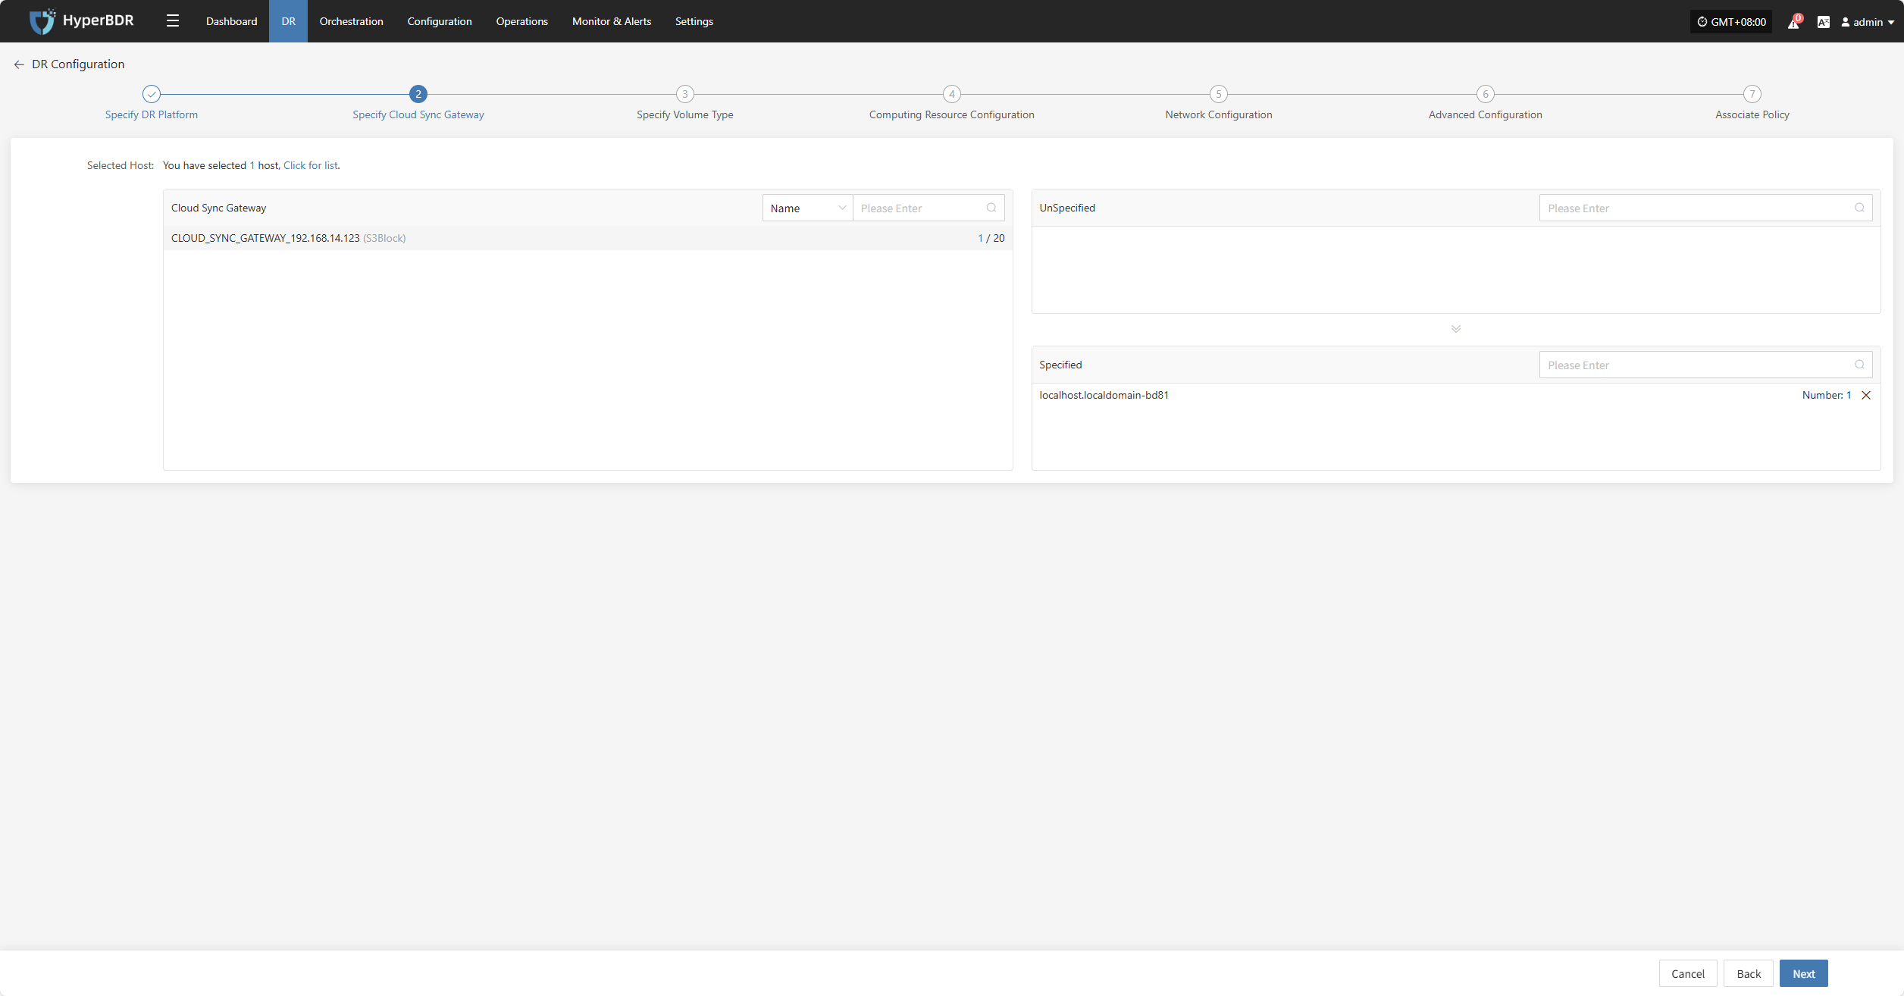1904x996 pixels.
Task: Click Computing Resource Configuration step label
Action: pyautogui.click(x=952, y=114)
